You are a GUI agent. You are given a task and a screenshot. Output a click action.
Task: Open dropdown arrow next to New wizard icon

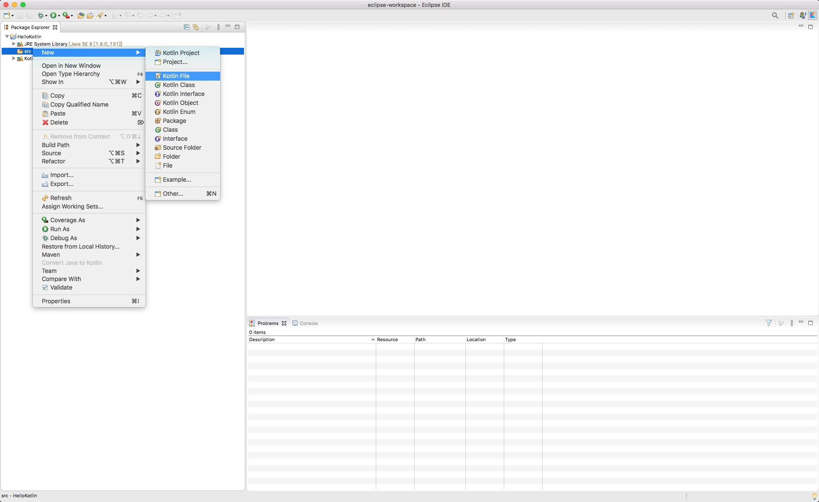(x=12, y=16)
